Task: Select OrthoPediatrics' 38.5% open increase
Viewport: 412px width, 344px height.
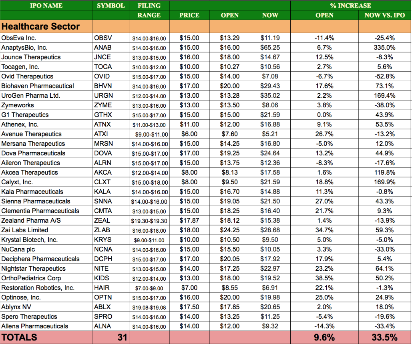Action: [x=324, y=278]
